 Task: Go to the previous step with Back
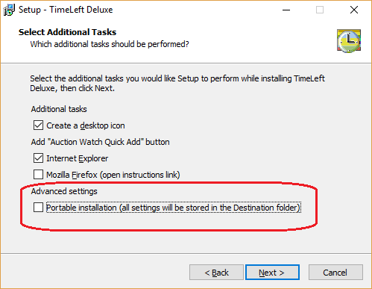click(216, 273)
